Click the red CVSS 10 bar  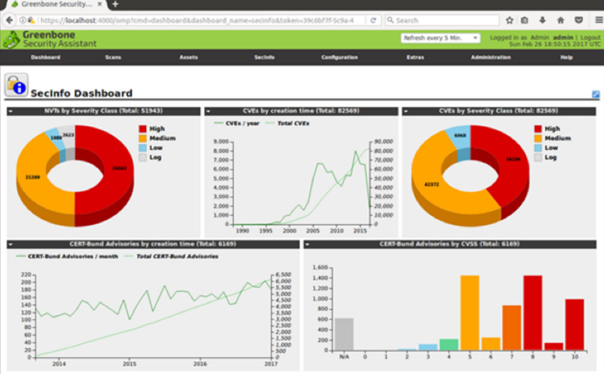575,325
